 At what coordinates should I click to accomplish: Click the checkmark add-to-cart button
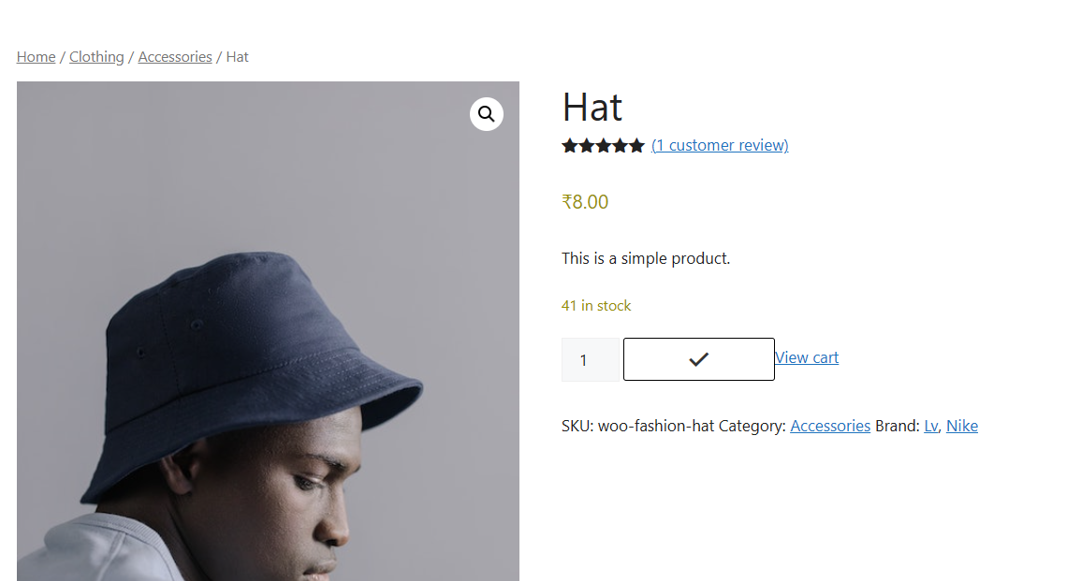tap(698, 359)
